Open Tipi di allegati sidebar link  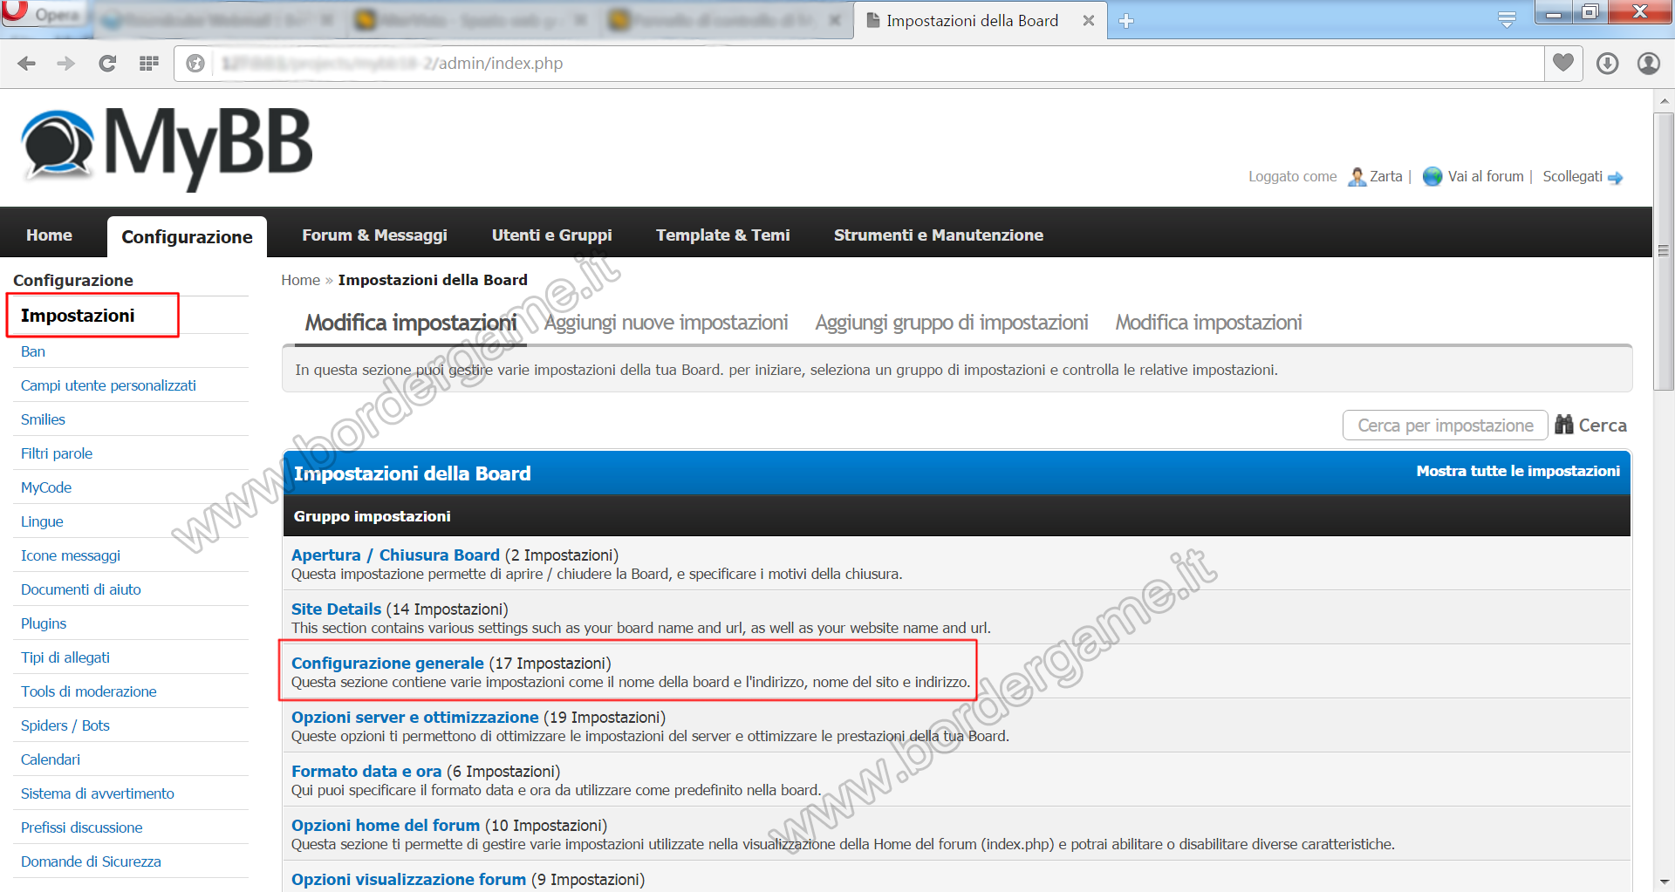[x=65, y=657]
